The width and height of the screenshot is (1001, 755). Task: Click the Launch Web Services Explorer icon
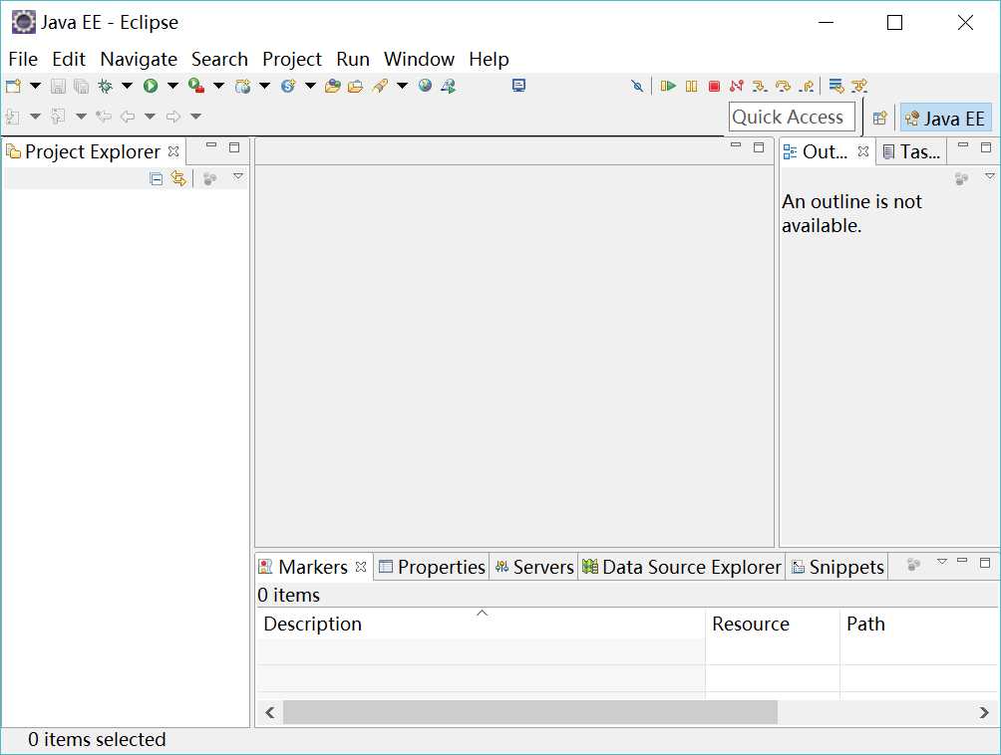pyautogui.click(x=449, y=86)
